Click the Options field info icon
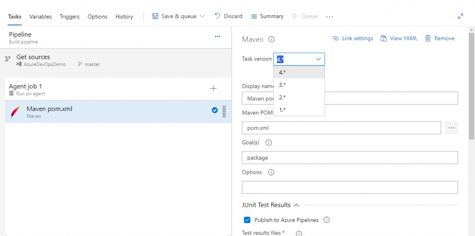 point(271,172)
